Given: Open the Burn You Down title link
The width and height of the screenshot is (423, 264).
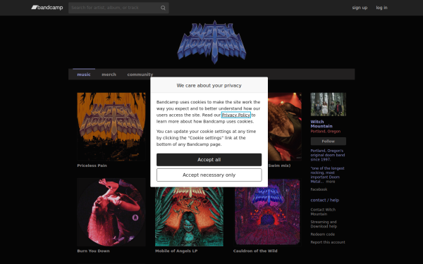Looking at the screenshot, I should (x=93, y=251).
